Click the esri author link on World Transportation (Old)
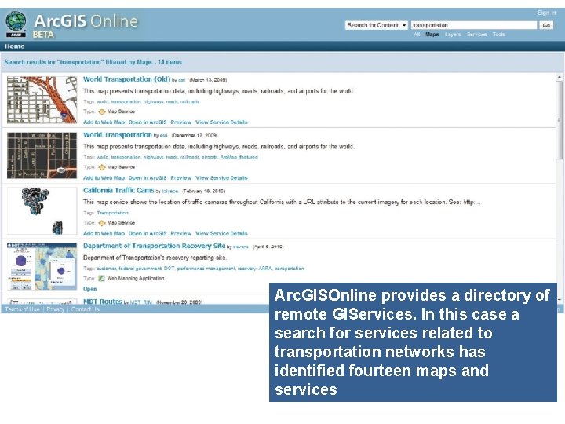The height and width of the screenshot is (424, 565). click(x=181, y=80)
